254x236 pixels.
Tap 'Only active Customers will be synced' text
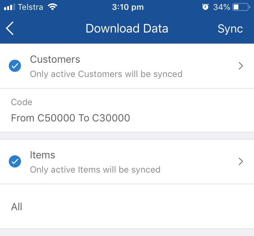click(106, 74)
